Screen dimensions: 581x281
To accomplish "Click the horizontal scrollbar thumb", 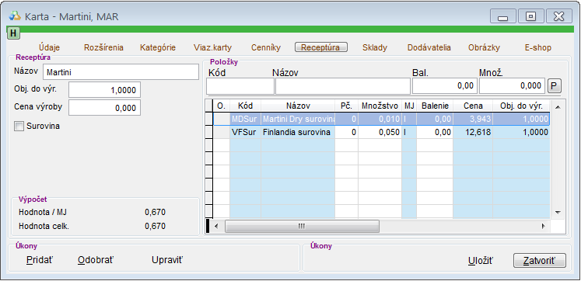I will pyautogui.click(x=302, y=226).
